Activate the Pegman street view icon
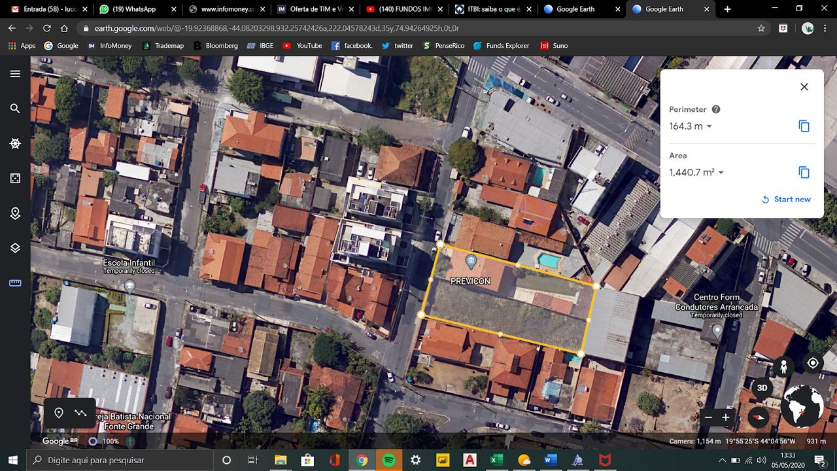 pos(783,367)
